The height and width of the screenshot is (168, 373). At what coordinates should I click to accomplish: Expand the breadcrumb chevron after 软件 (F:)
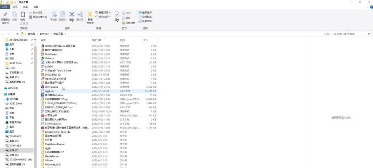coord(51,34)
